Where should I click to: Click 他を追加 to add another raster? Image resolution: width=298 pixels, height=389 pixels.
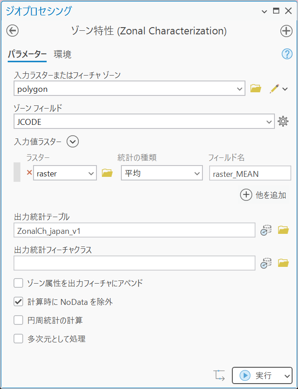(x=263, y=195)
